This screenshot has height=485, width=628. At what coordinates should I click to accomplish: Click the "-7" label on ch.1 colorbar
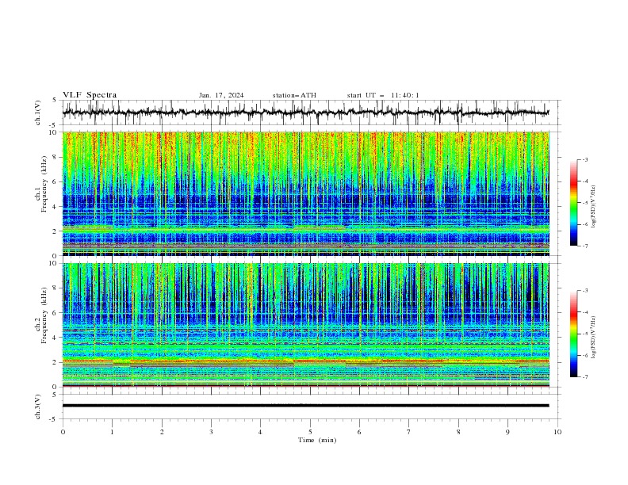pyautogui.click(x=585, y=246)
